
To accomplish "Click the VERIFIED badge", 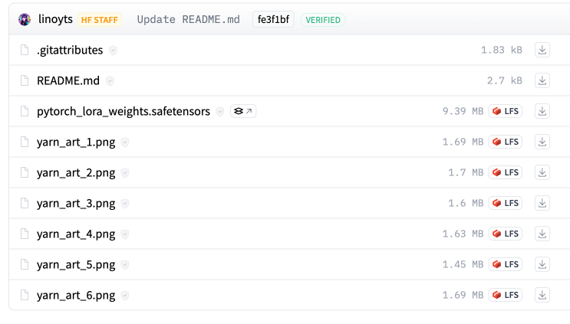I will pos(323,20).
